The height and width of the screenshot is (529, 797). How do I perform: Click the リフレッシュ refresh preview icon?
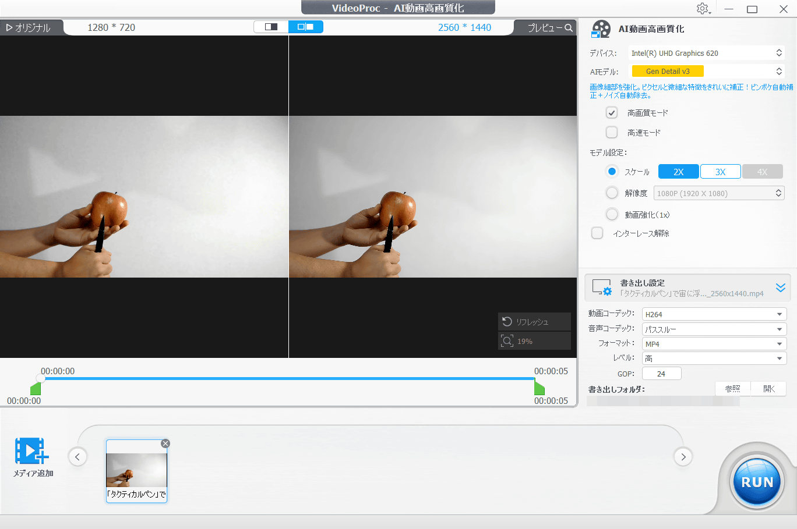[507, 322]
